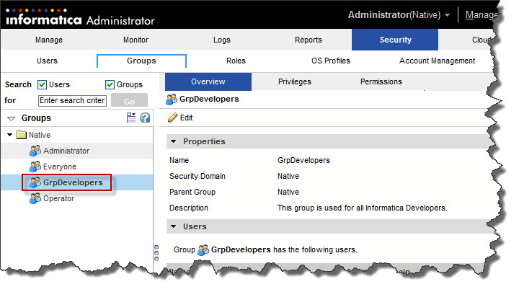
Task: Open the Cloud main tab
Action: click(482, 40)
